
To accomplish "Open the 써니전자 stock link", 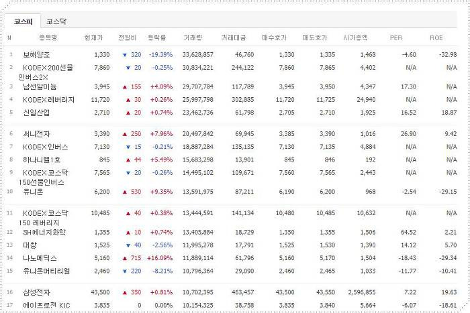I will pyautogui.click(x=36, y=134).
